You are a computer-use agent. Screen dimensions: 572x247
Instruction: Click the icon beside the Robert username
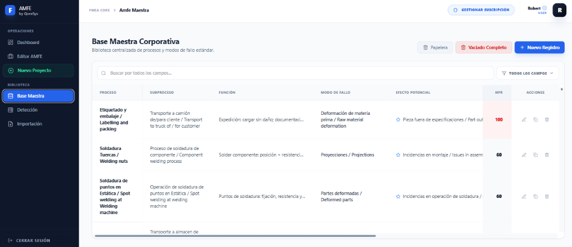(545, 8)
